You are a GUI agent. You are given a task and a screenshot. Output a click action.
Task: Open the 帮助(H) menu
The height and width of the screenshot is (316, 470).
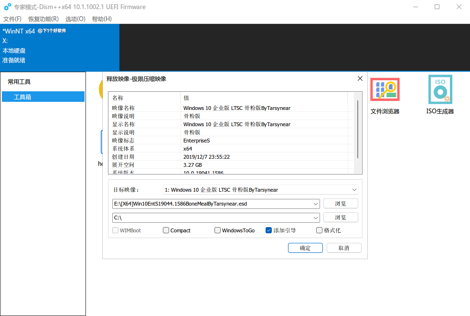(x=101, y=19)
